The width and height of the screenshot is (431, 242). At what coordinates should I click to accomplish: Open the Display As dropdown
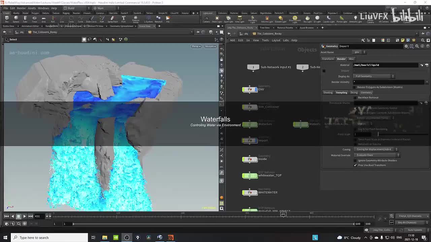point(374,76)
